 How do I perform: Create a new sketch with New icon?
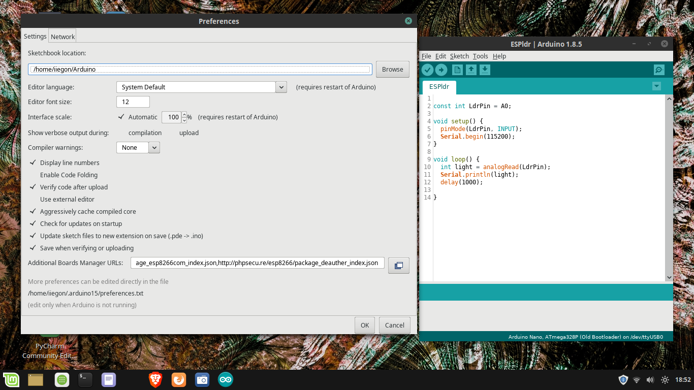coord(457,70)
